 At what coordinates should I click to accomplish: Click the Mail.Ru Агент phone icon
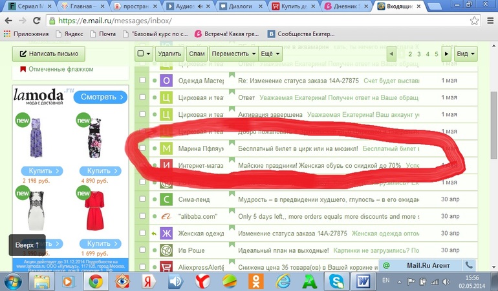(468, 265)
